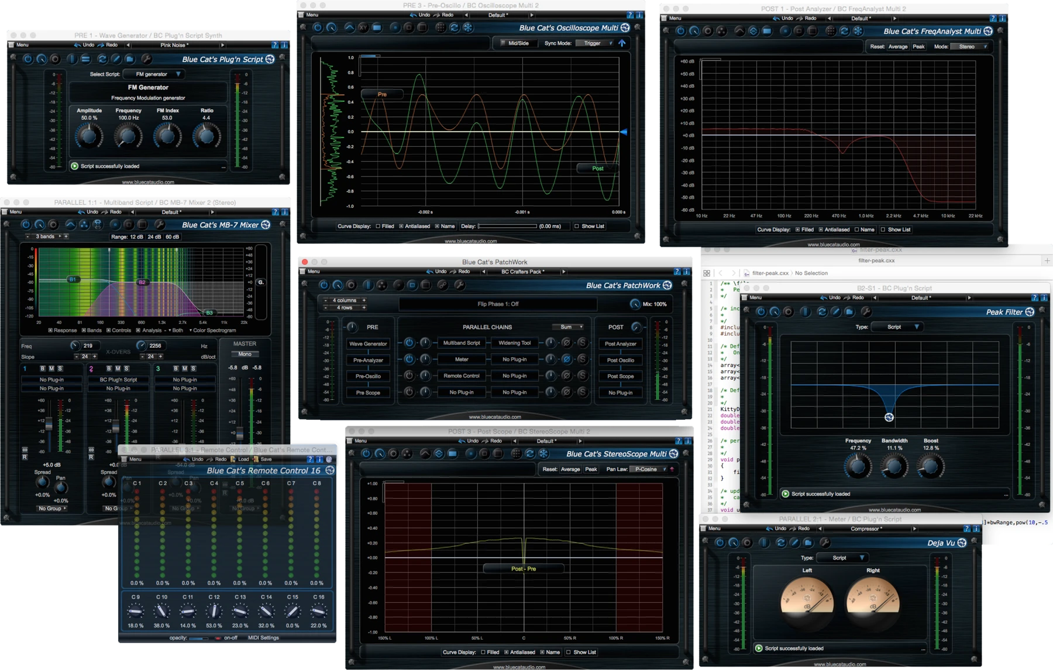Open BC Plug'n Script slot in band 2
The width and height of the screenshot is (1053, 670).
point(118,379)
